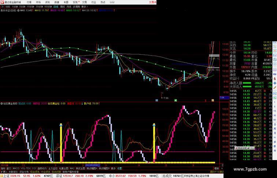Open the 关联报价 tab
Screen dimensions: 277x178
pyautogui.click(x=13, y=172)
